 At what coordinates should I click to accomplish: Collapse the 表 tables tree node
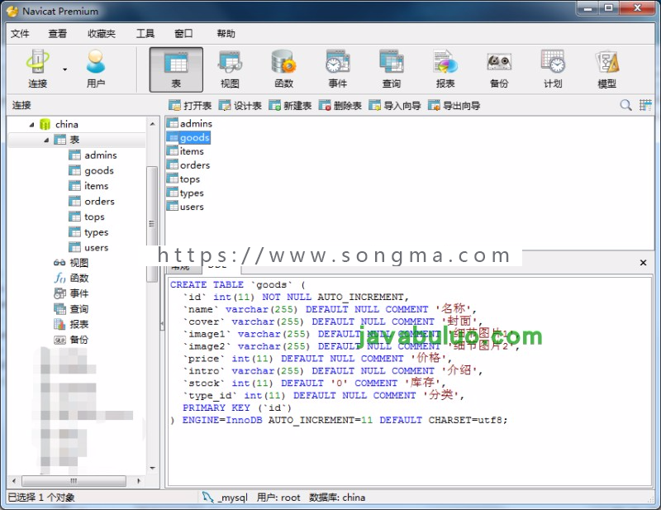(46, 140)
